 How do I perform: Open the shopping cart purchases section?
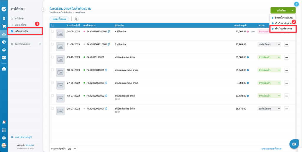pyautogui.click(x=4, y=26)
